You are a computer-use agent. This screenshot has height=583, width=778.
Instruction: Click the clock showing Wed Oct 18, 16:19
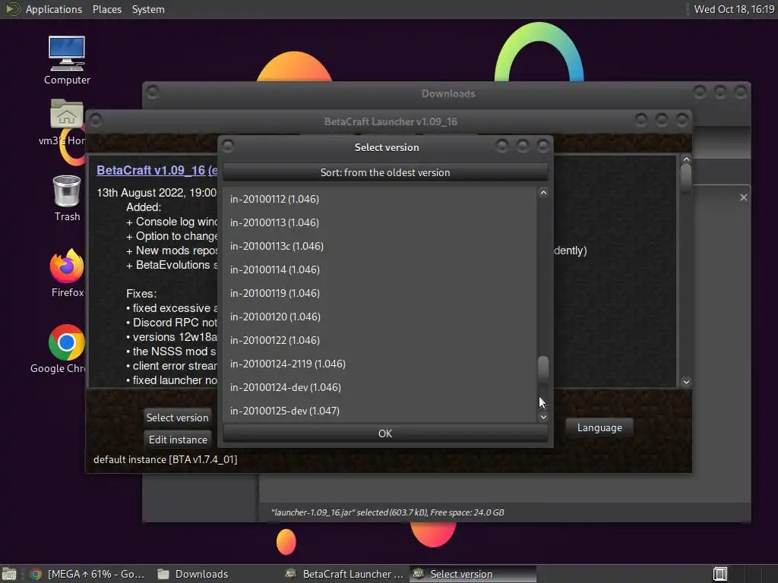tap(734, 9)
